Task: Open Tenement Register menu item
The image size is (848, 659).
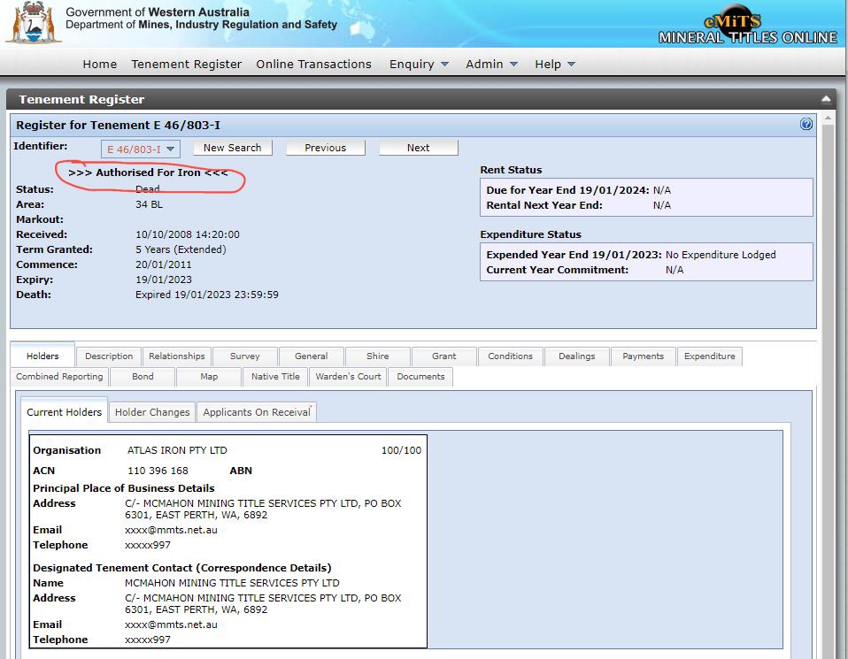Action: coord(186,64)
